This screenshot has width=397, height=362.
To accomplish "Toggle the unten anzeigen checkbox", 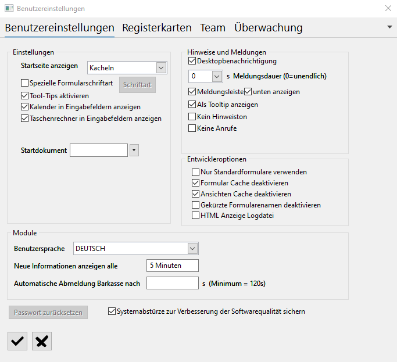I will (248, 92).
